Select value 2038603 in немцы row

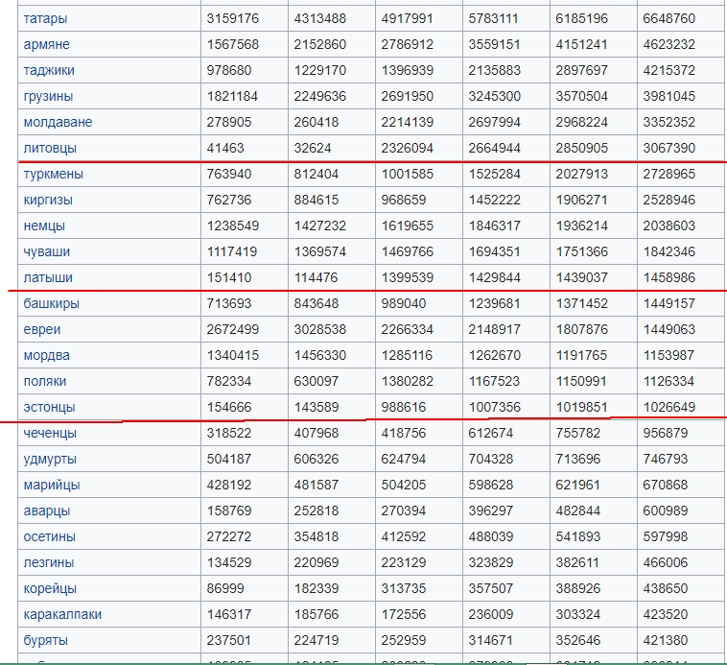(x=669, y=226)
